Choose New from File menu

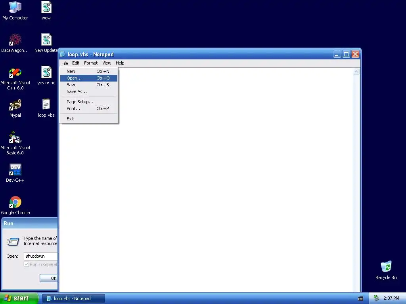tap(89, 71)
